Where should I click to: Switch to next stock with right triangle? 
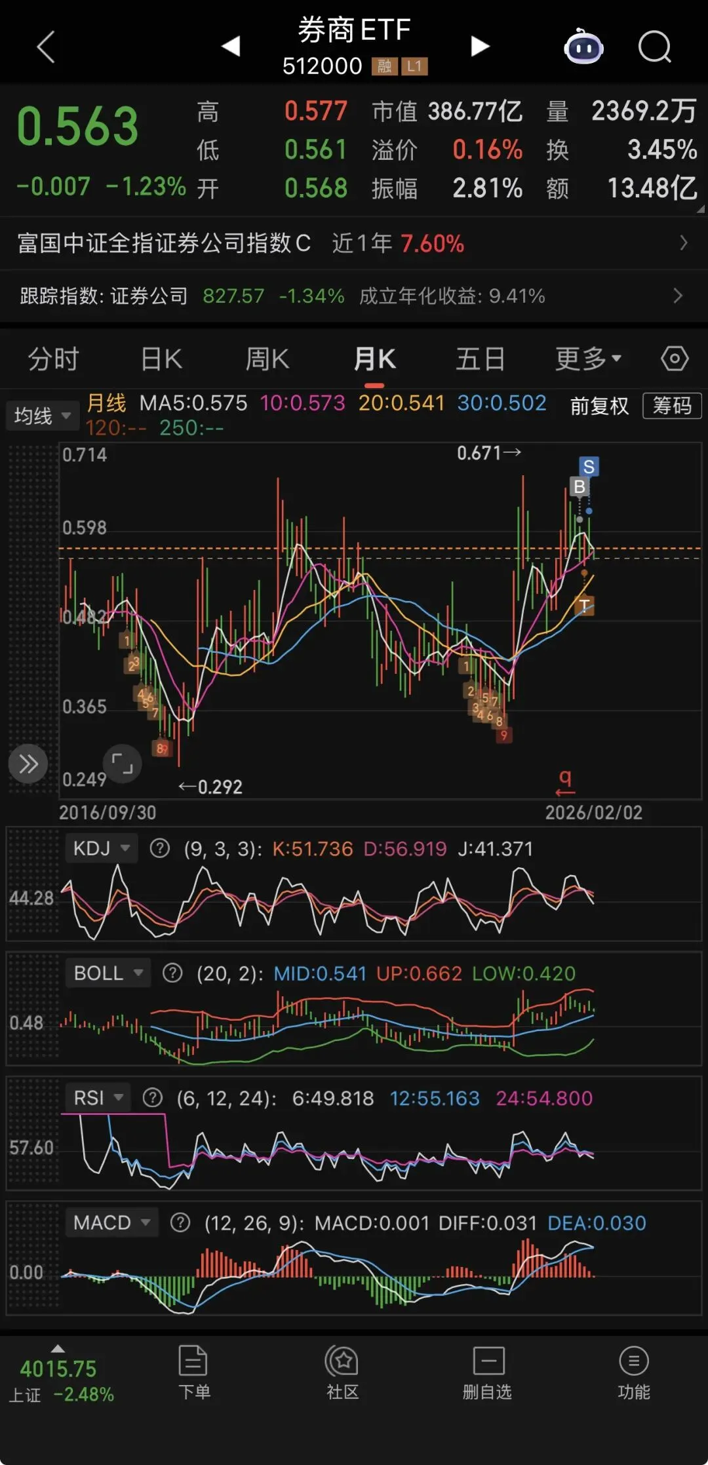pos(480,47)
